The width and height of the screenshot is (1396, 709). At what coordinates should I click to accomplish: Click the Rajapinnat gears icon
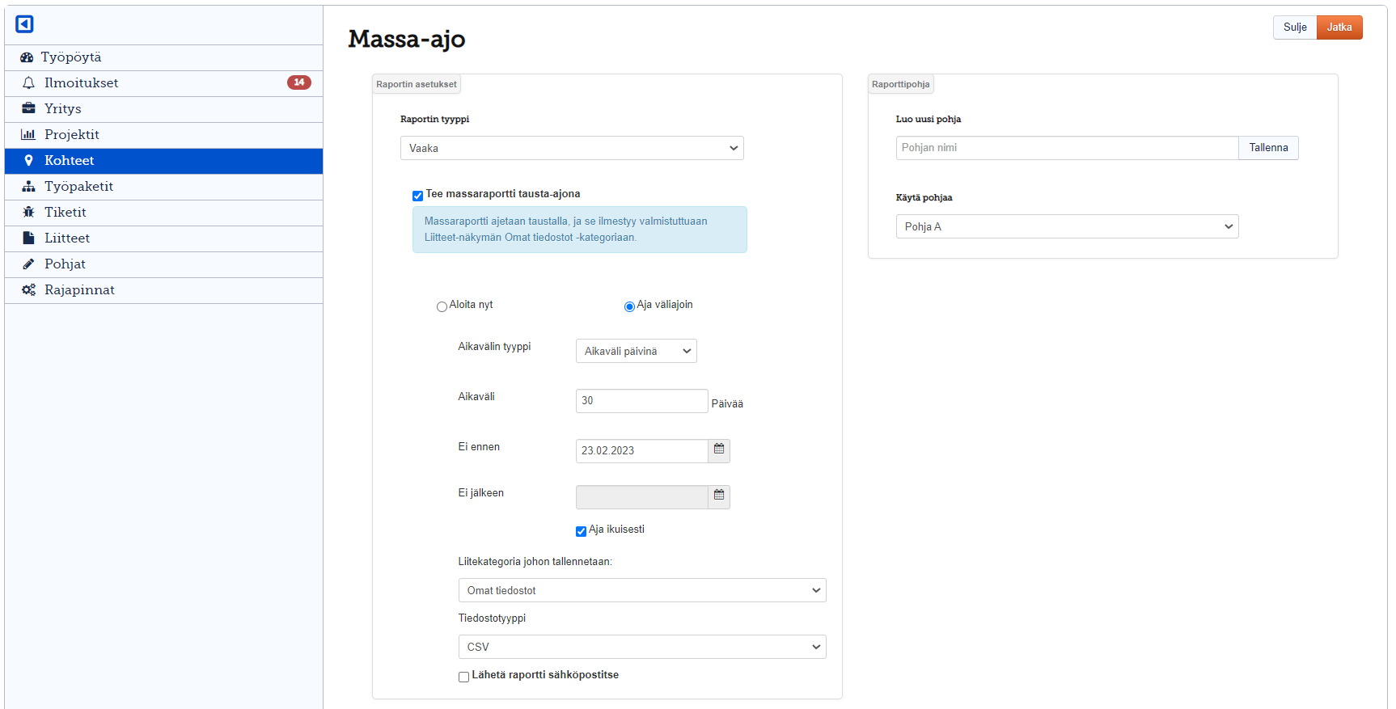tap(28, 289)
